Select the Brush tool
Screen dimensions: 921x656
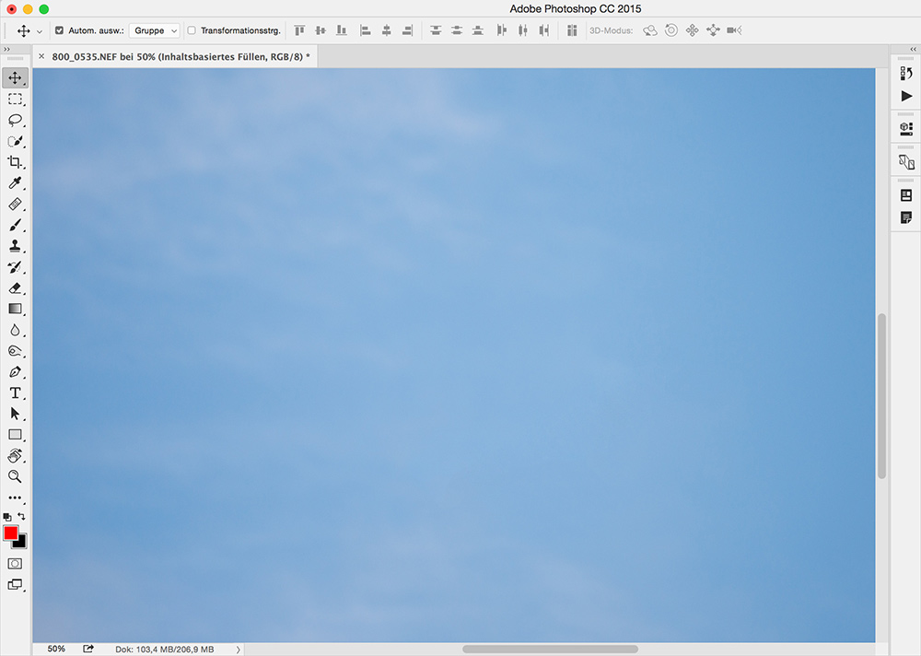15,225
